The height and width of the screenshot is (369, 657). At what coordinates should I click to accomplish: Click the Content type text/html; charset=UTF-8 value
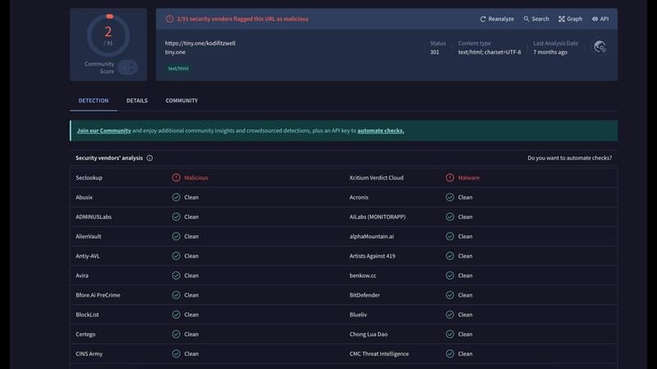click(489, 52)
